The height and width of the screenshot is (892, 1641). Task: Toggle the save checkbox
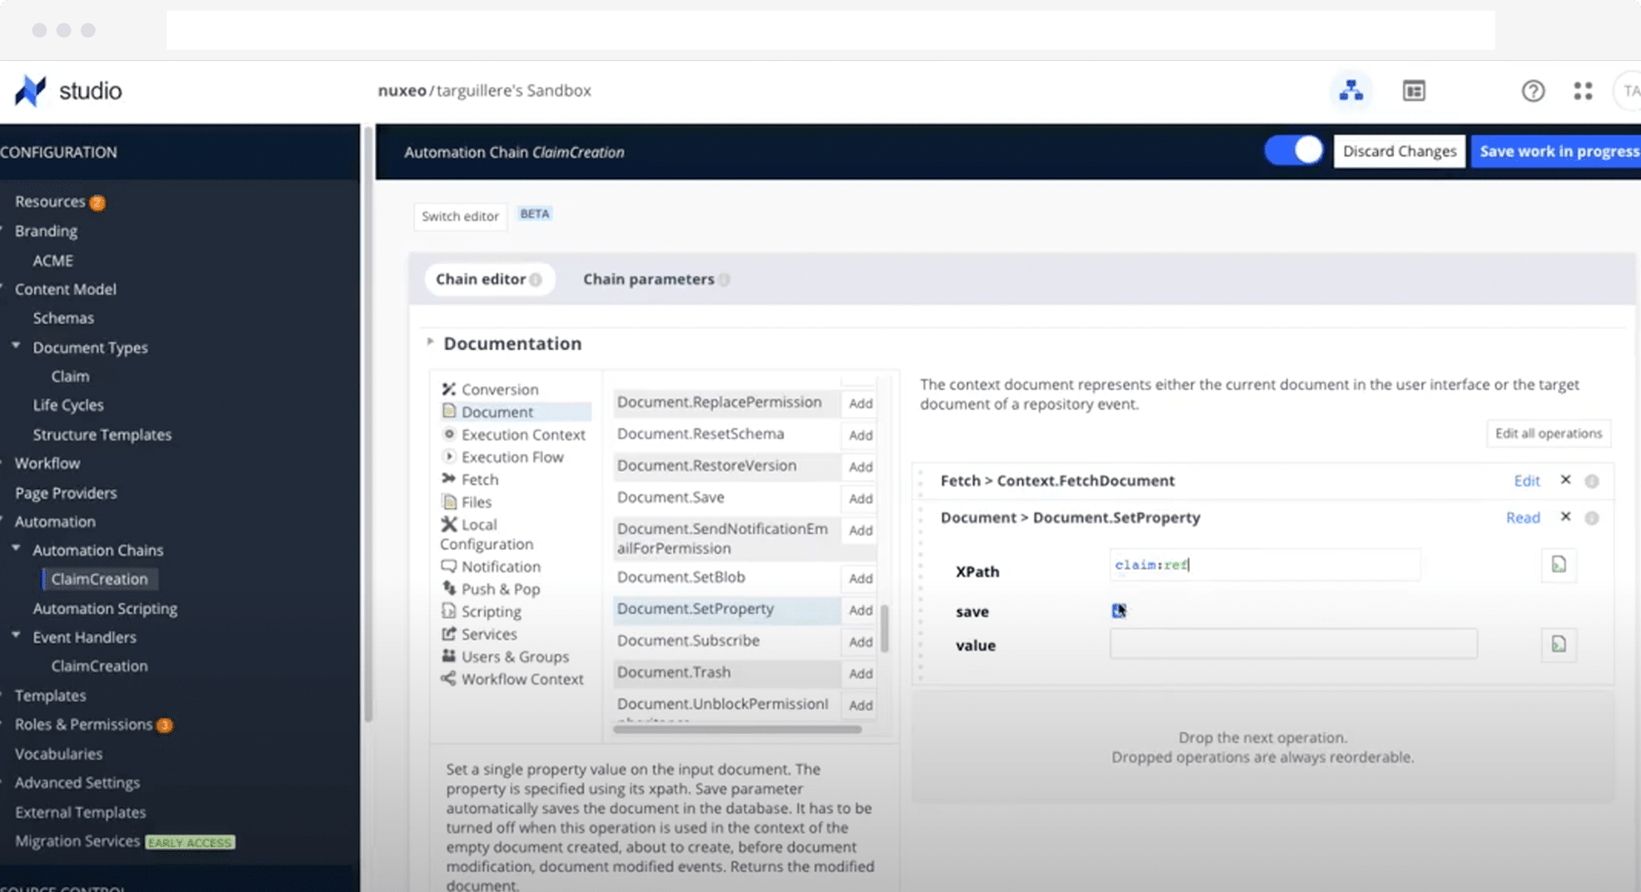pos(1119,610)
